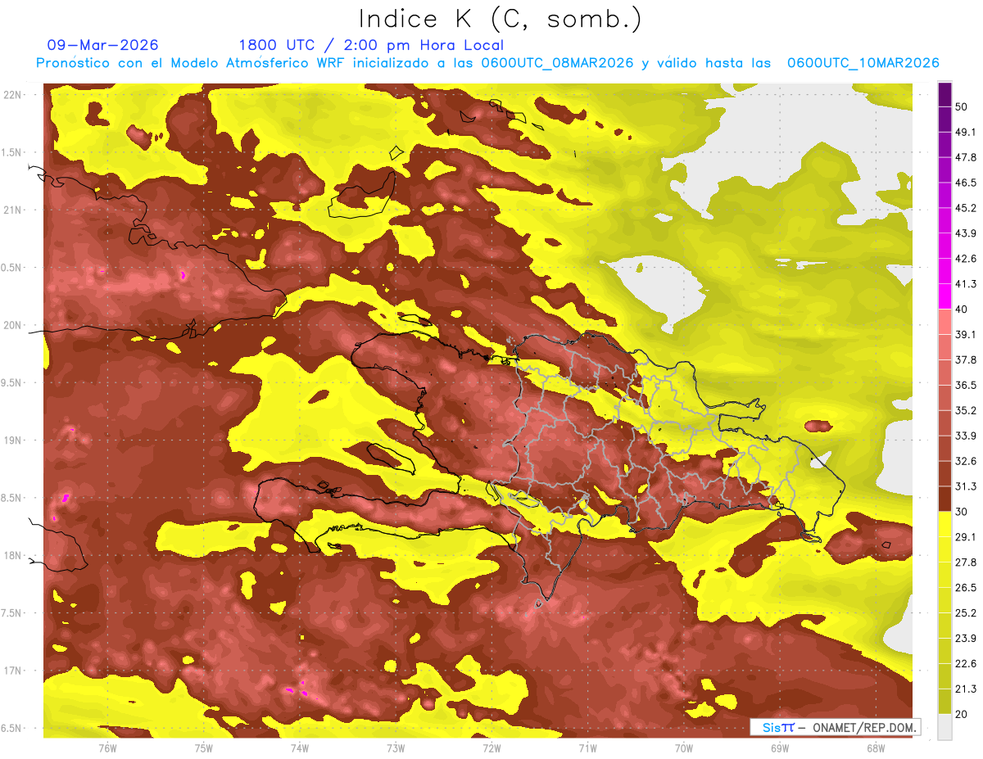Click the colorbar value "30"
Image resolution: width=983 pixels, height=759 pixels.
point(963,512)
